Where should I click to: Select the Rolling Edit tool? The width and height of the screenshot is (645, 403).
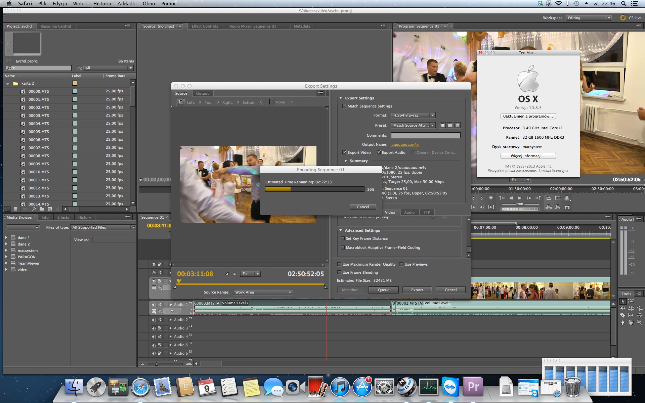click(631, 308)
